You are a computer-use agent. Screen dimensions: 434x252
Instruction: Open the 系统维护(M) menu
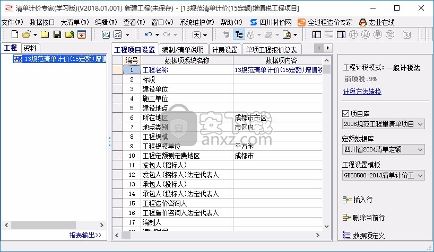tap(197, 22)
